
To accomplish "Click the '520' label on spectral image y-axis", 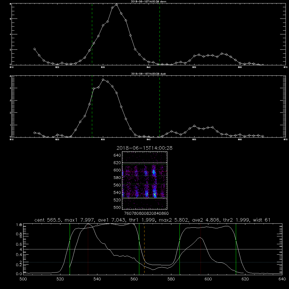I will click(117, 200).
